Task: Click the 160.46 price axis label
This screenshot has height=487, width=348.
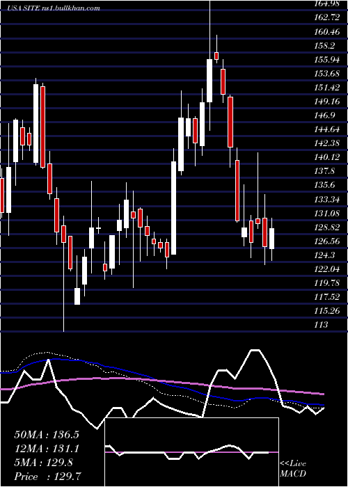Action: (x=327, y=32)
